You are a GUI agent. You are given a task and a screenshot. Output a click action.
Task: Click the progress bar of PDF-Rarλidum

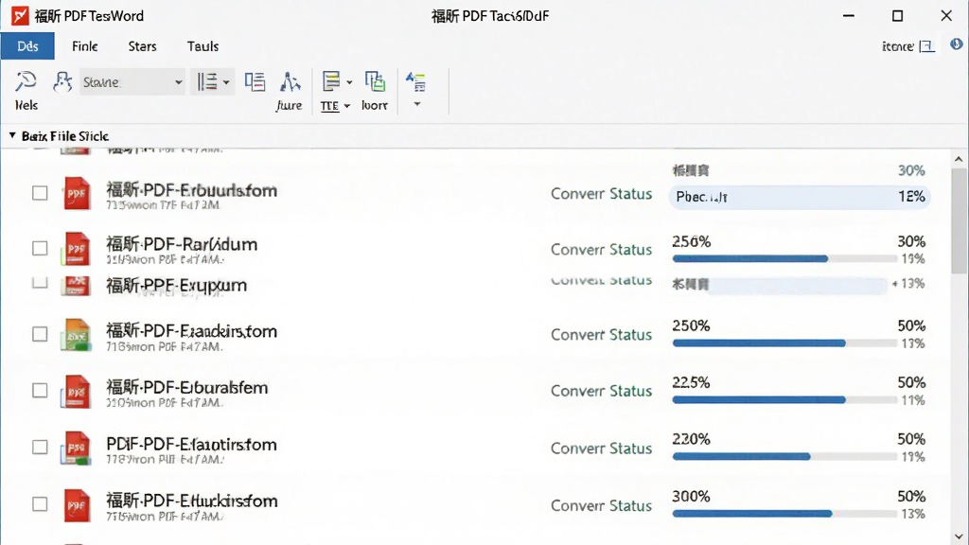784,259
